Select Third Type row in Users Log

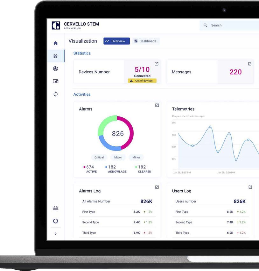point(211,233)
